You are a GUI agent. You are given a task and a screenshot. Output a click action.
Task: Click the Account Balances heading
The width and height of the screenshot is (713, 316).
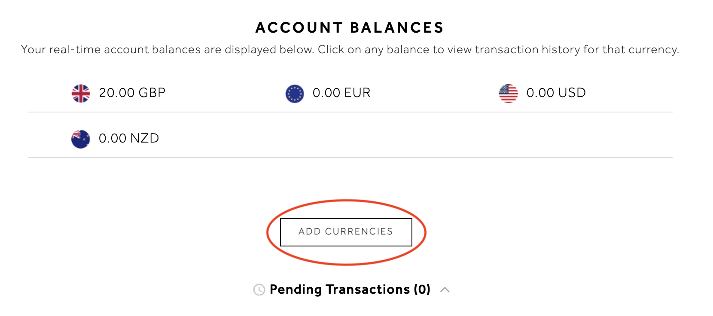(350, 28)
